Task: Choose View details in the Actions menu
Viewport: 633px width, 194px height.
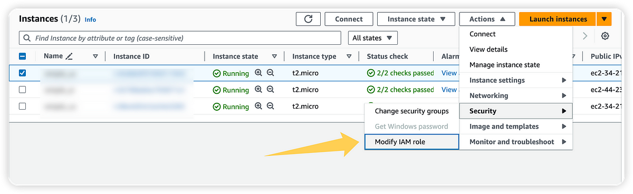Action: coord(516,49)
